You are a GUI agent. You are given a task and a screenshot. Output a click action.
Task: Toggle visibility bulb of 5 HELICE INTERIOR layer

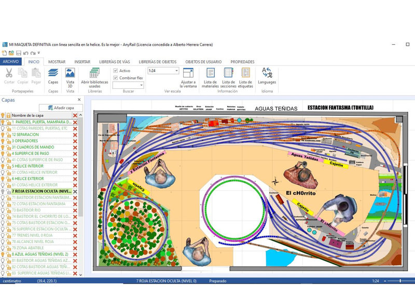pyautogui.click(x=3, y=166)
